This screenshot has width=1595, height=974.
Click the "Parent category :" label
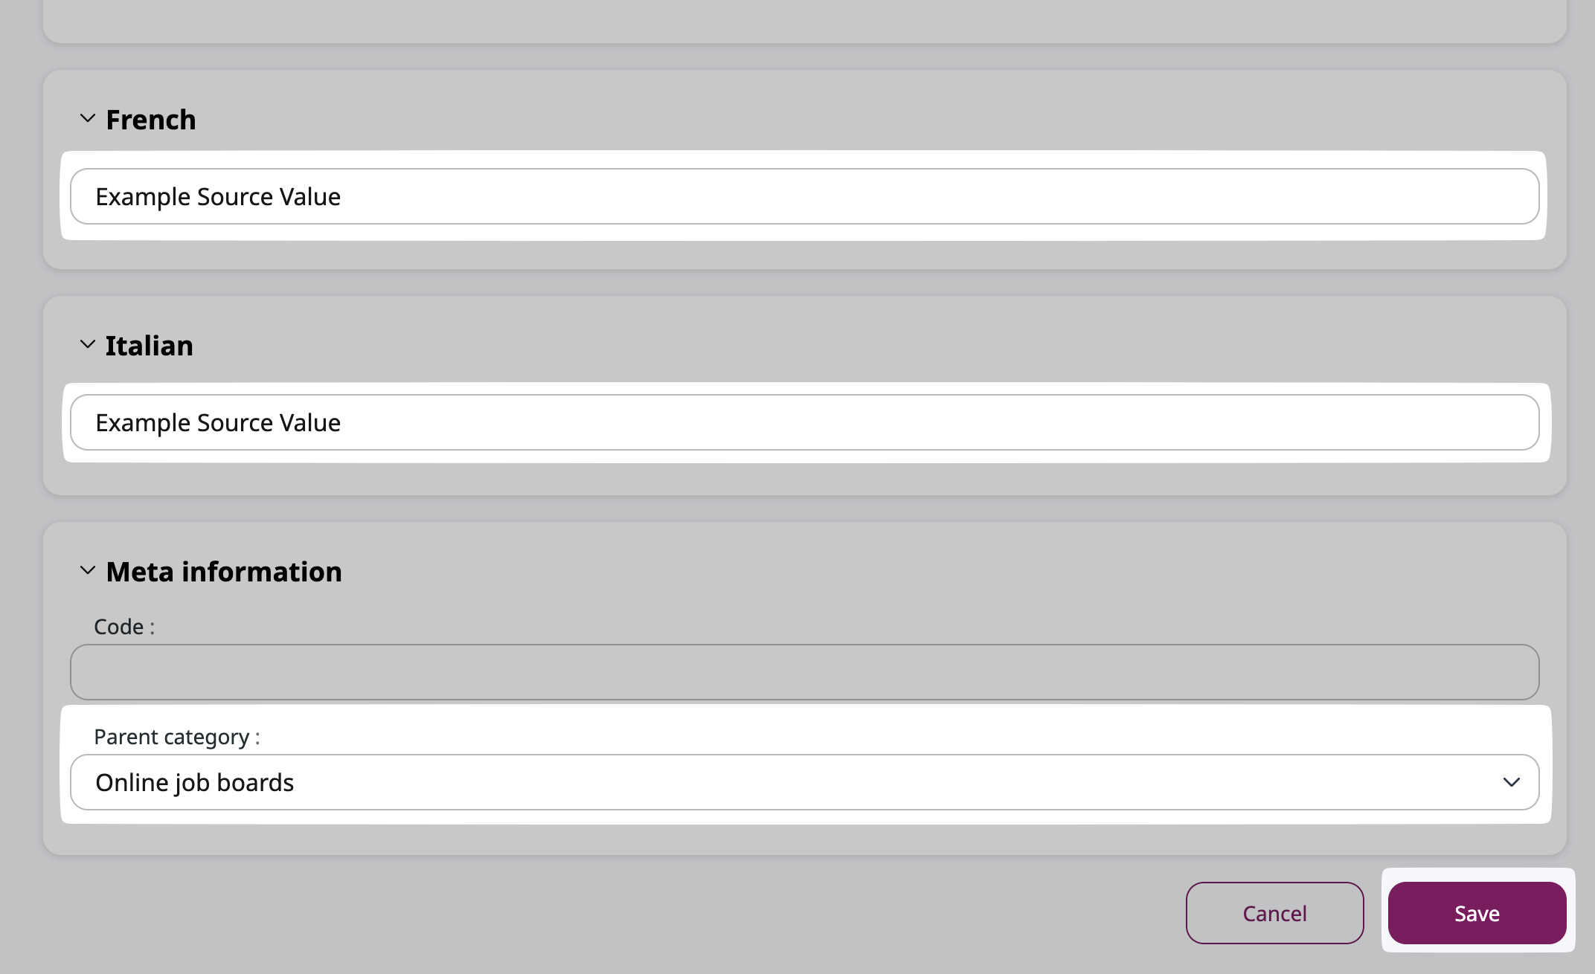[177, 737]
